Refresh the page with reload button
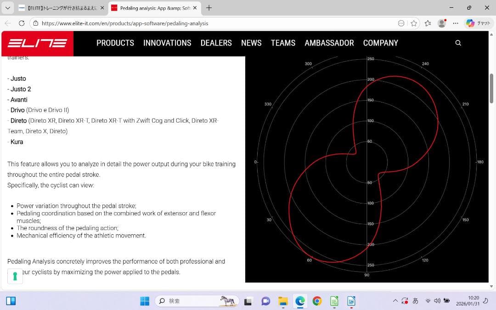The width and height of the screenshot is (496, 310). [x=22, y=23]
